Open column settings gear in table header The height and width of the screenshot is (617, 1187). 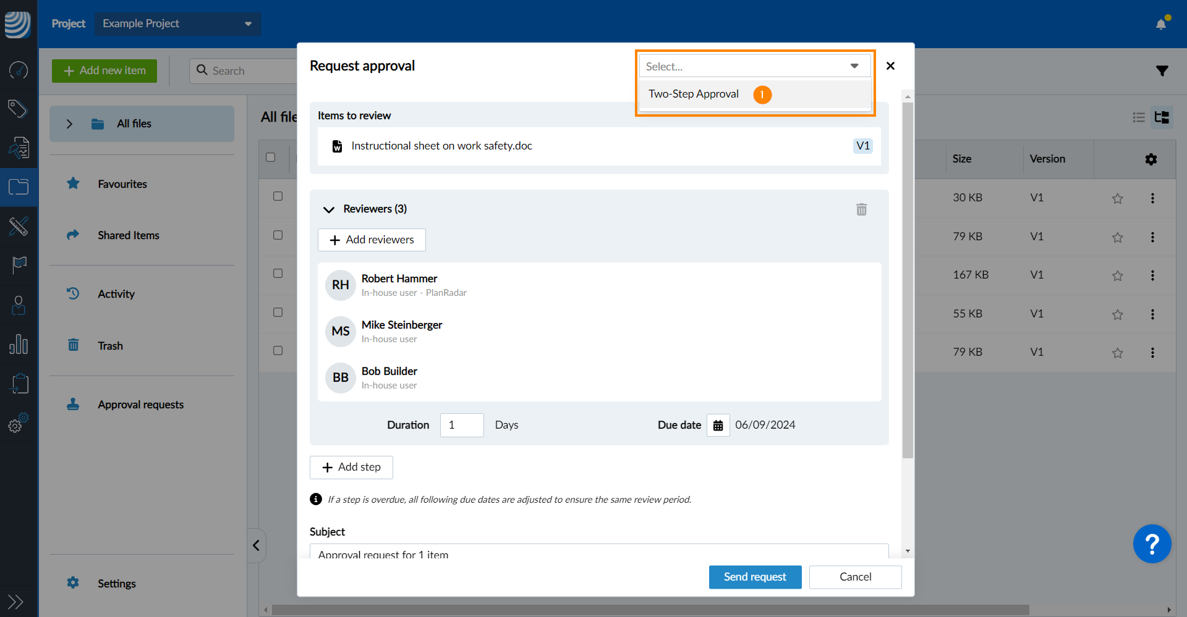pyautogui.click(x=1151, y=159)
